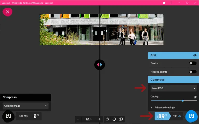Click the Quality label
Screen dimensions: 199x124
click(155, 97)
